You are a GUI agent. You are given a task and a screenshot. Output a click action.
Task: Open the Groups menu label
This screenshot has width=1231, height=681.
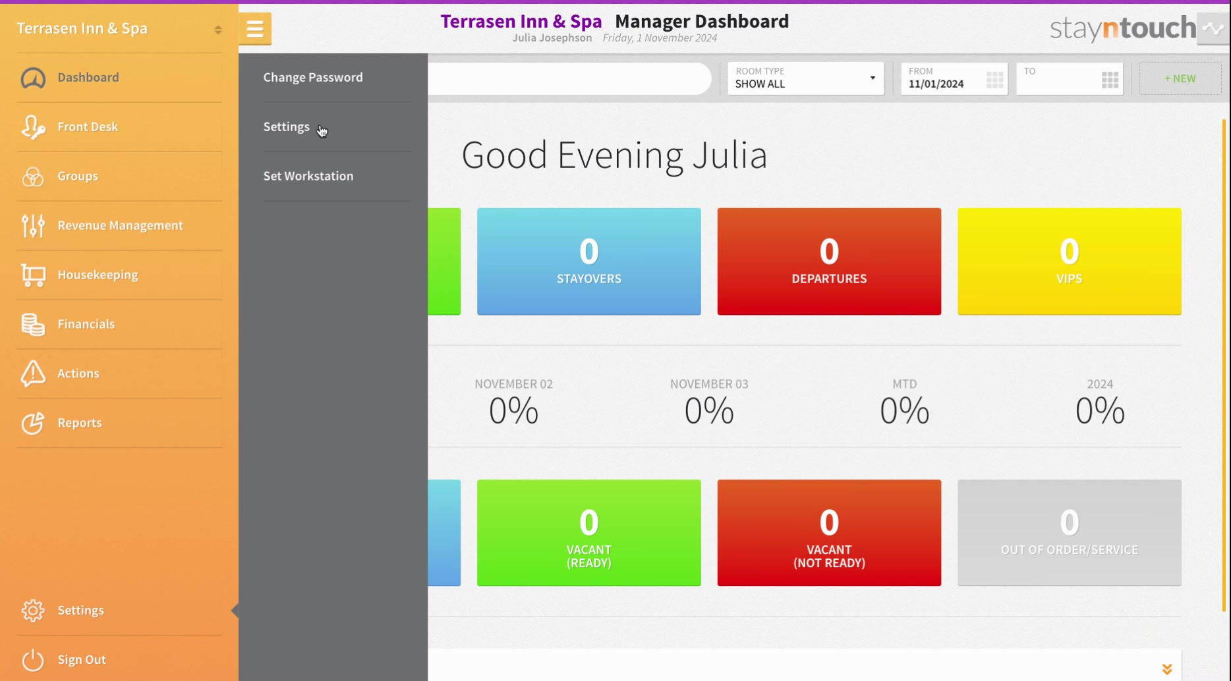[78, 176]
